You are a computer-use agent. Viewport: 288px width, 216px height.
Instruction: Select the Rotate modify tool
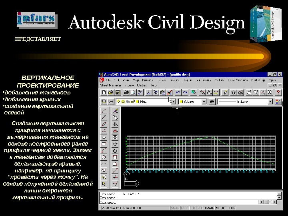[115, 151]
